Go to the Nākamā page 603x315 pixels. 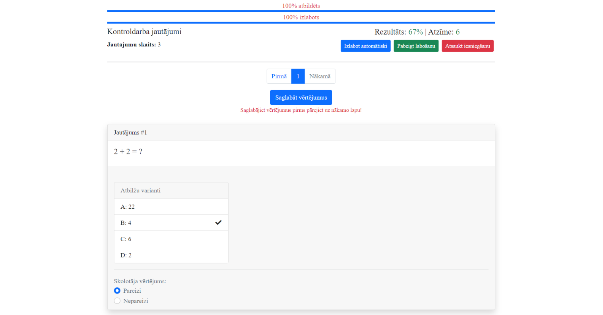coord(320,76)
